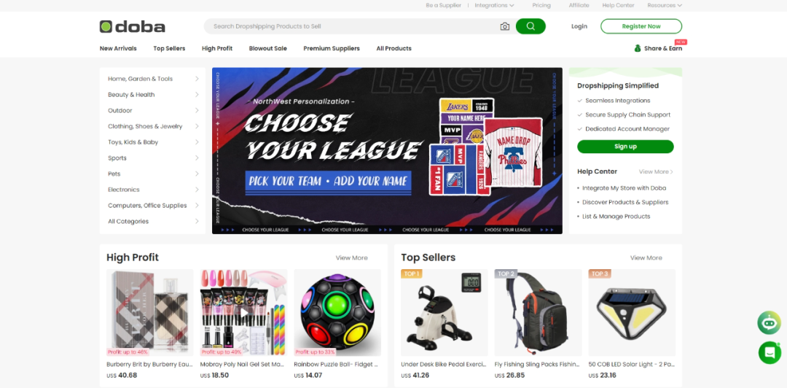Viewport: 787px width, 388px height.
Task: Click the Share & Earn money bag icon
Action: [638, 48]
